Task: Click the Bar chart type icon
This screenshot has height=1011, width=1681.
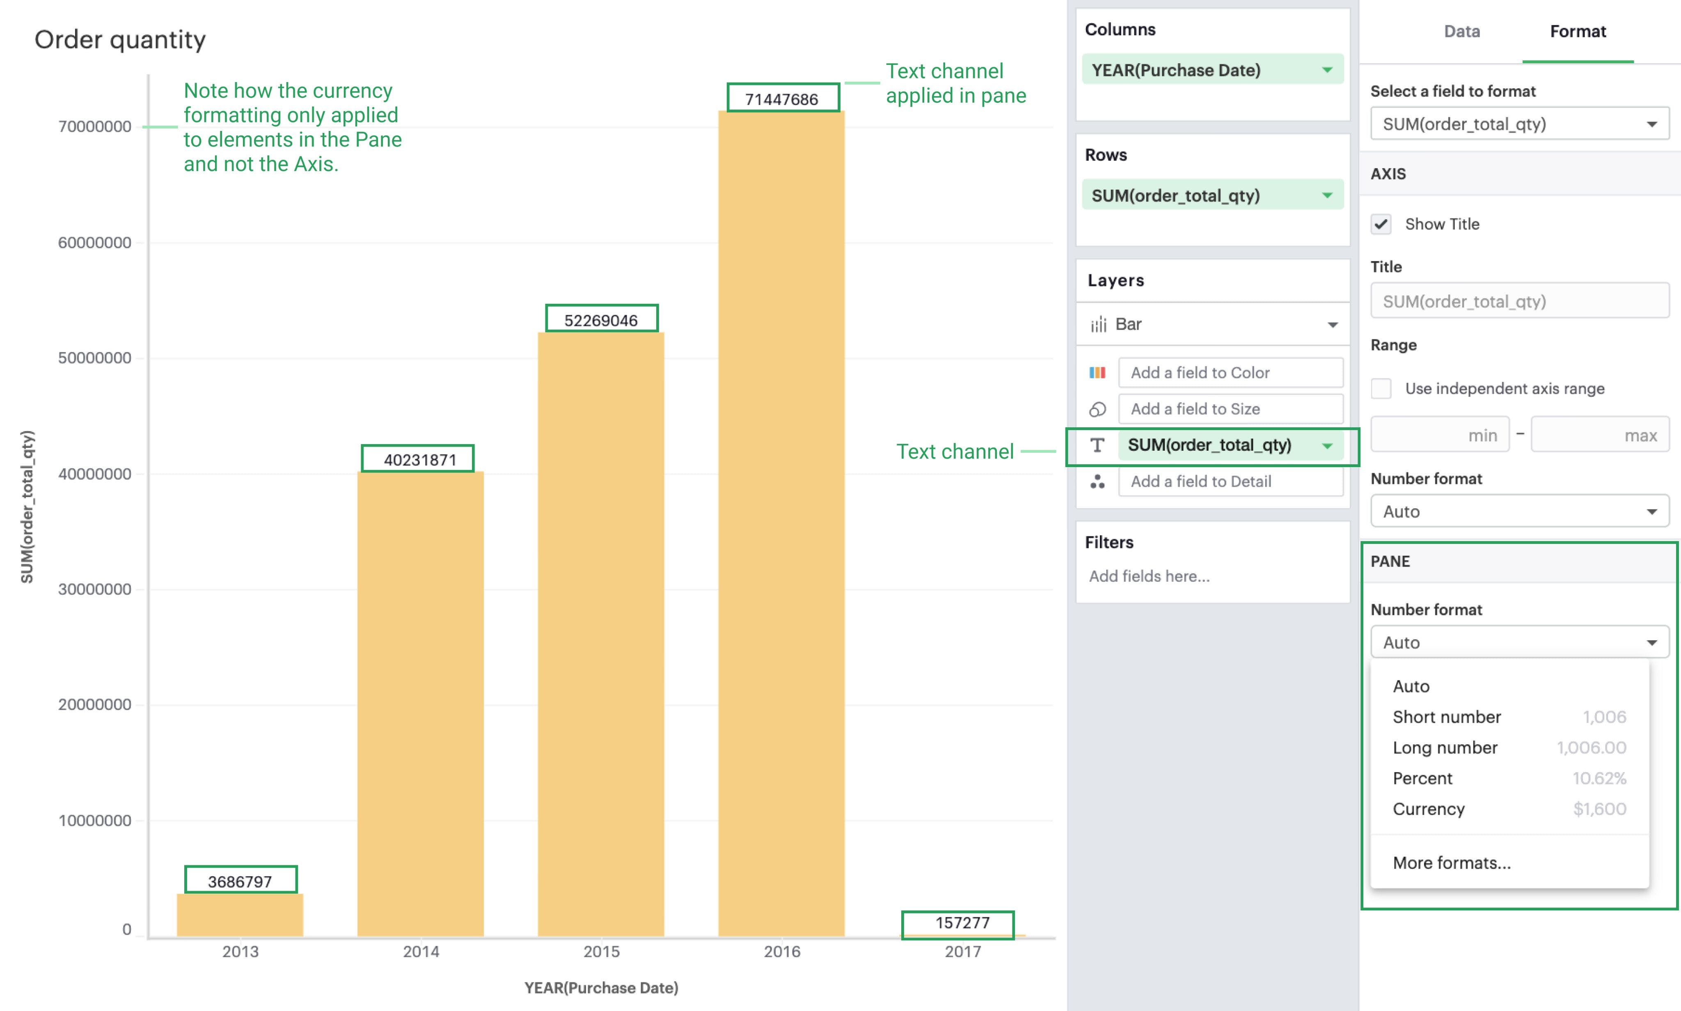Action: [x=1098, y=325]
